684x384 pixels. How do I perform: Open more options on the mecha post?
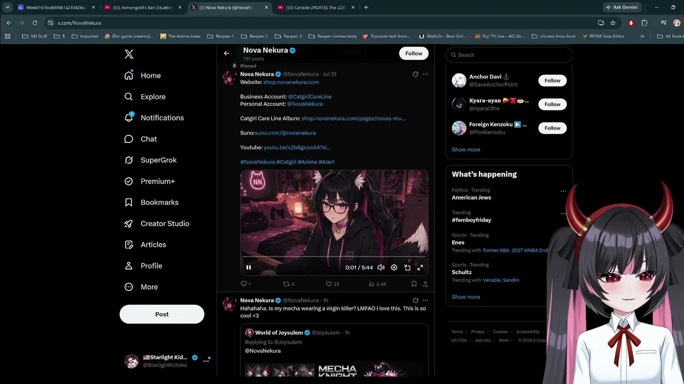(x=425, y=300)
